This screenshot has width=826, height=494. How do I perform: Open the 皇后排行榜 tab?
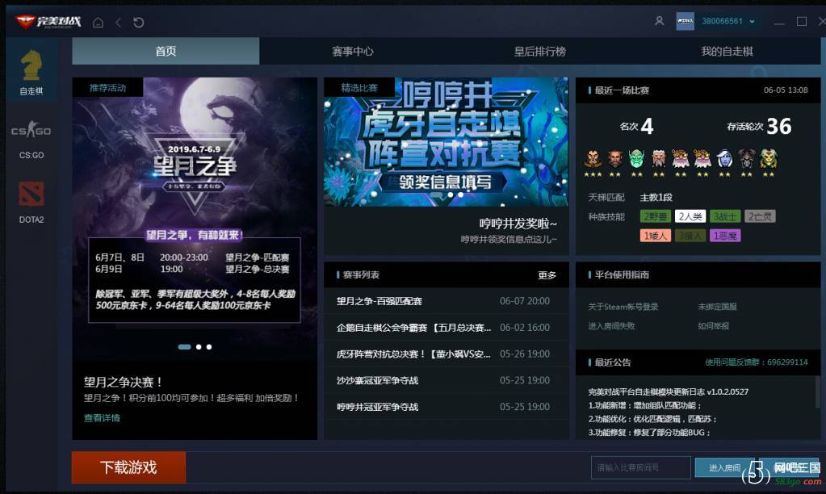[539, 51]
